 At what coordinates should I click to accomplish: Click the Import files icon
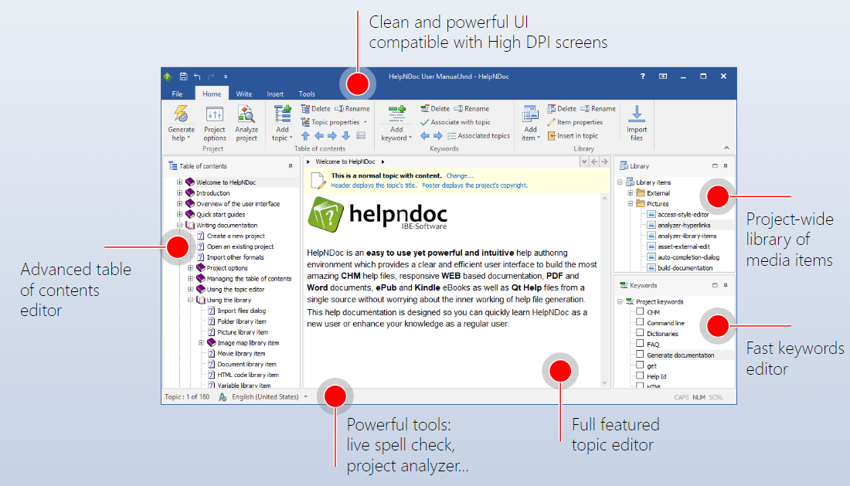coord(637,115)
